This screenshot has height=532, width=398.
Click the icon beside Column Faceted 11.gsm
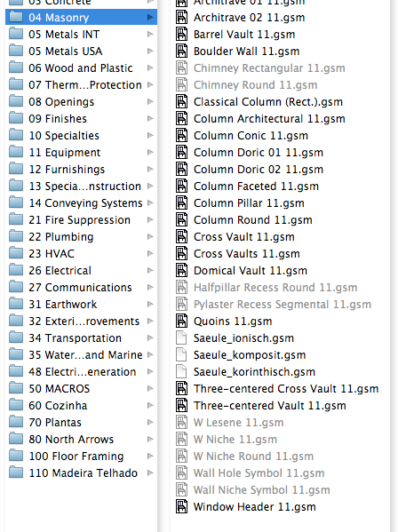coord(181,187)
